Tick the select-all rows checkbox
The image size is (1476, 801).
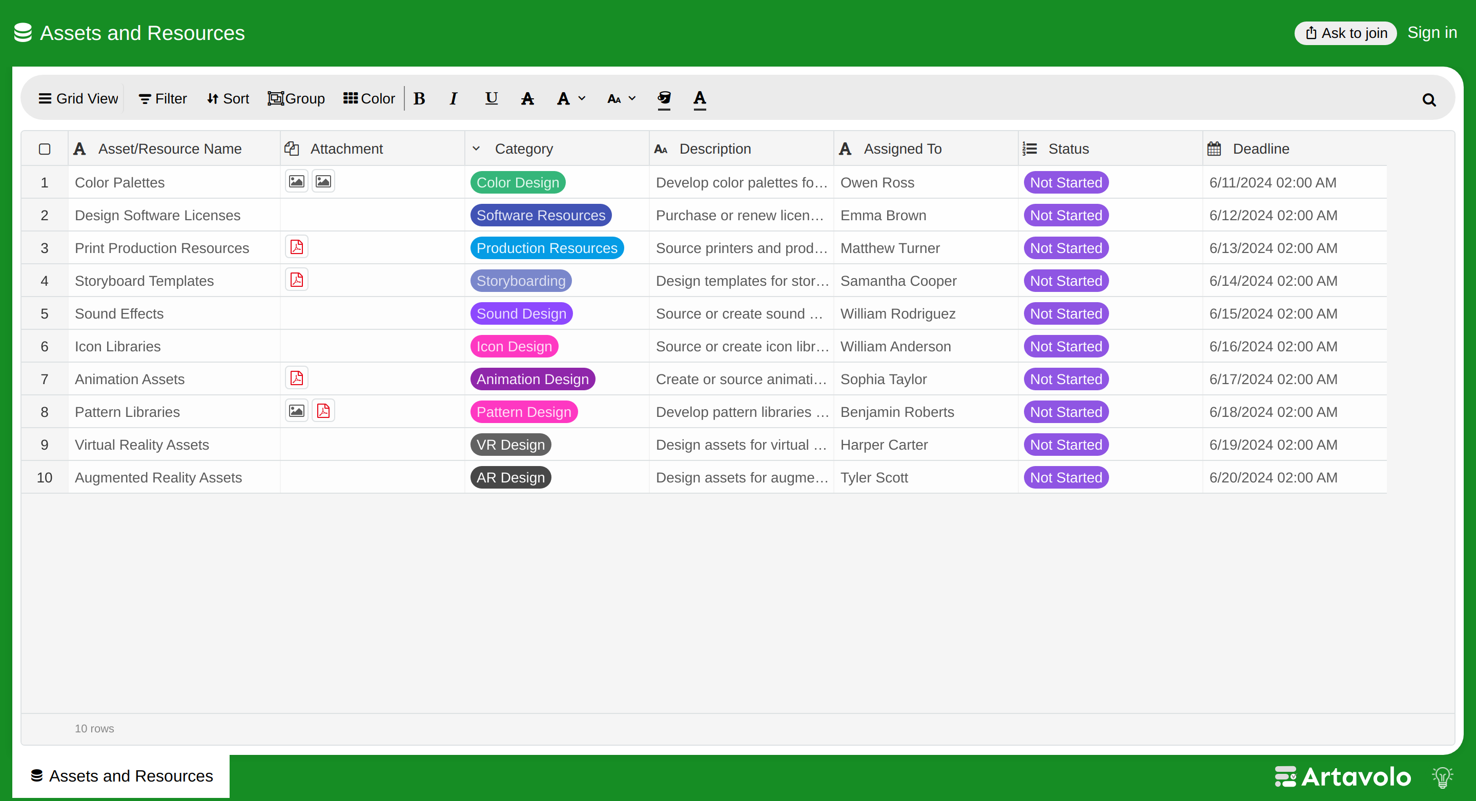[x=45, y=149]
